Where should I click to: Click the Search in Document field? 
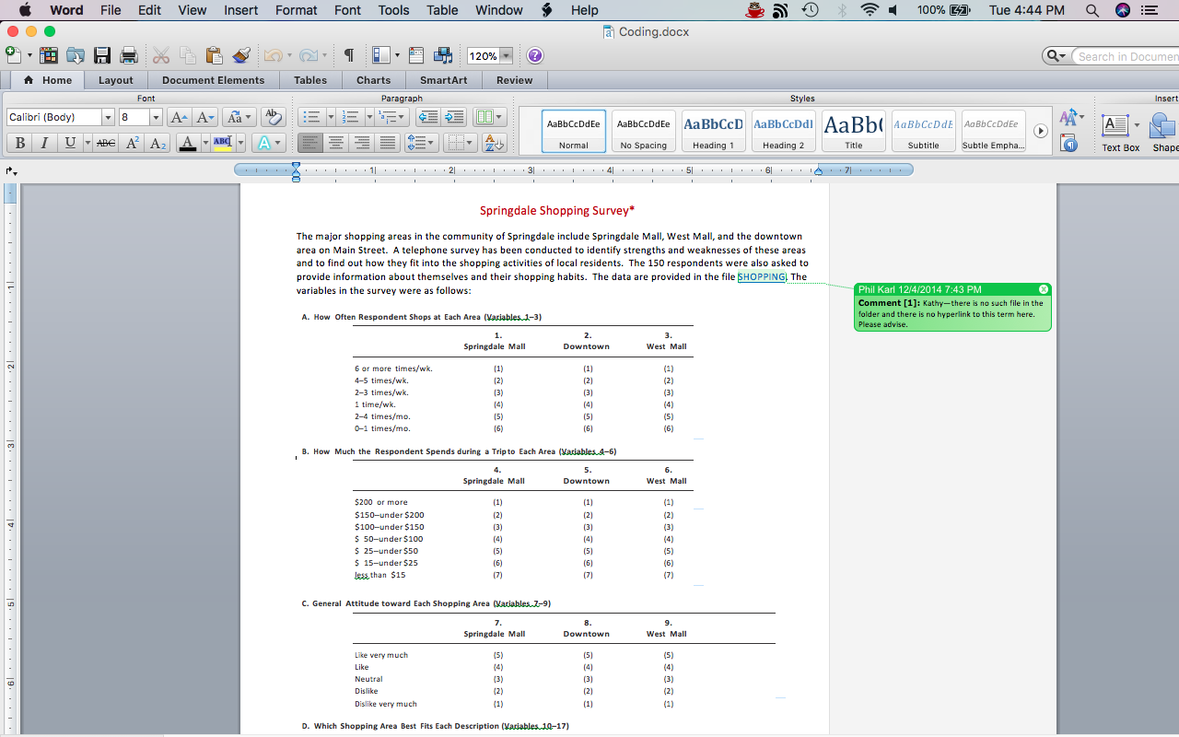(1126, 56)
